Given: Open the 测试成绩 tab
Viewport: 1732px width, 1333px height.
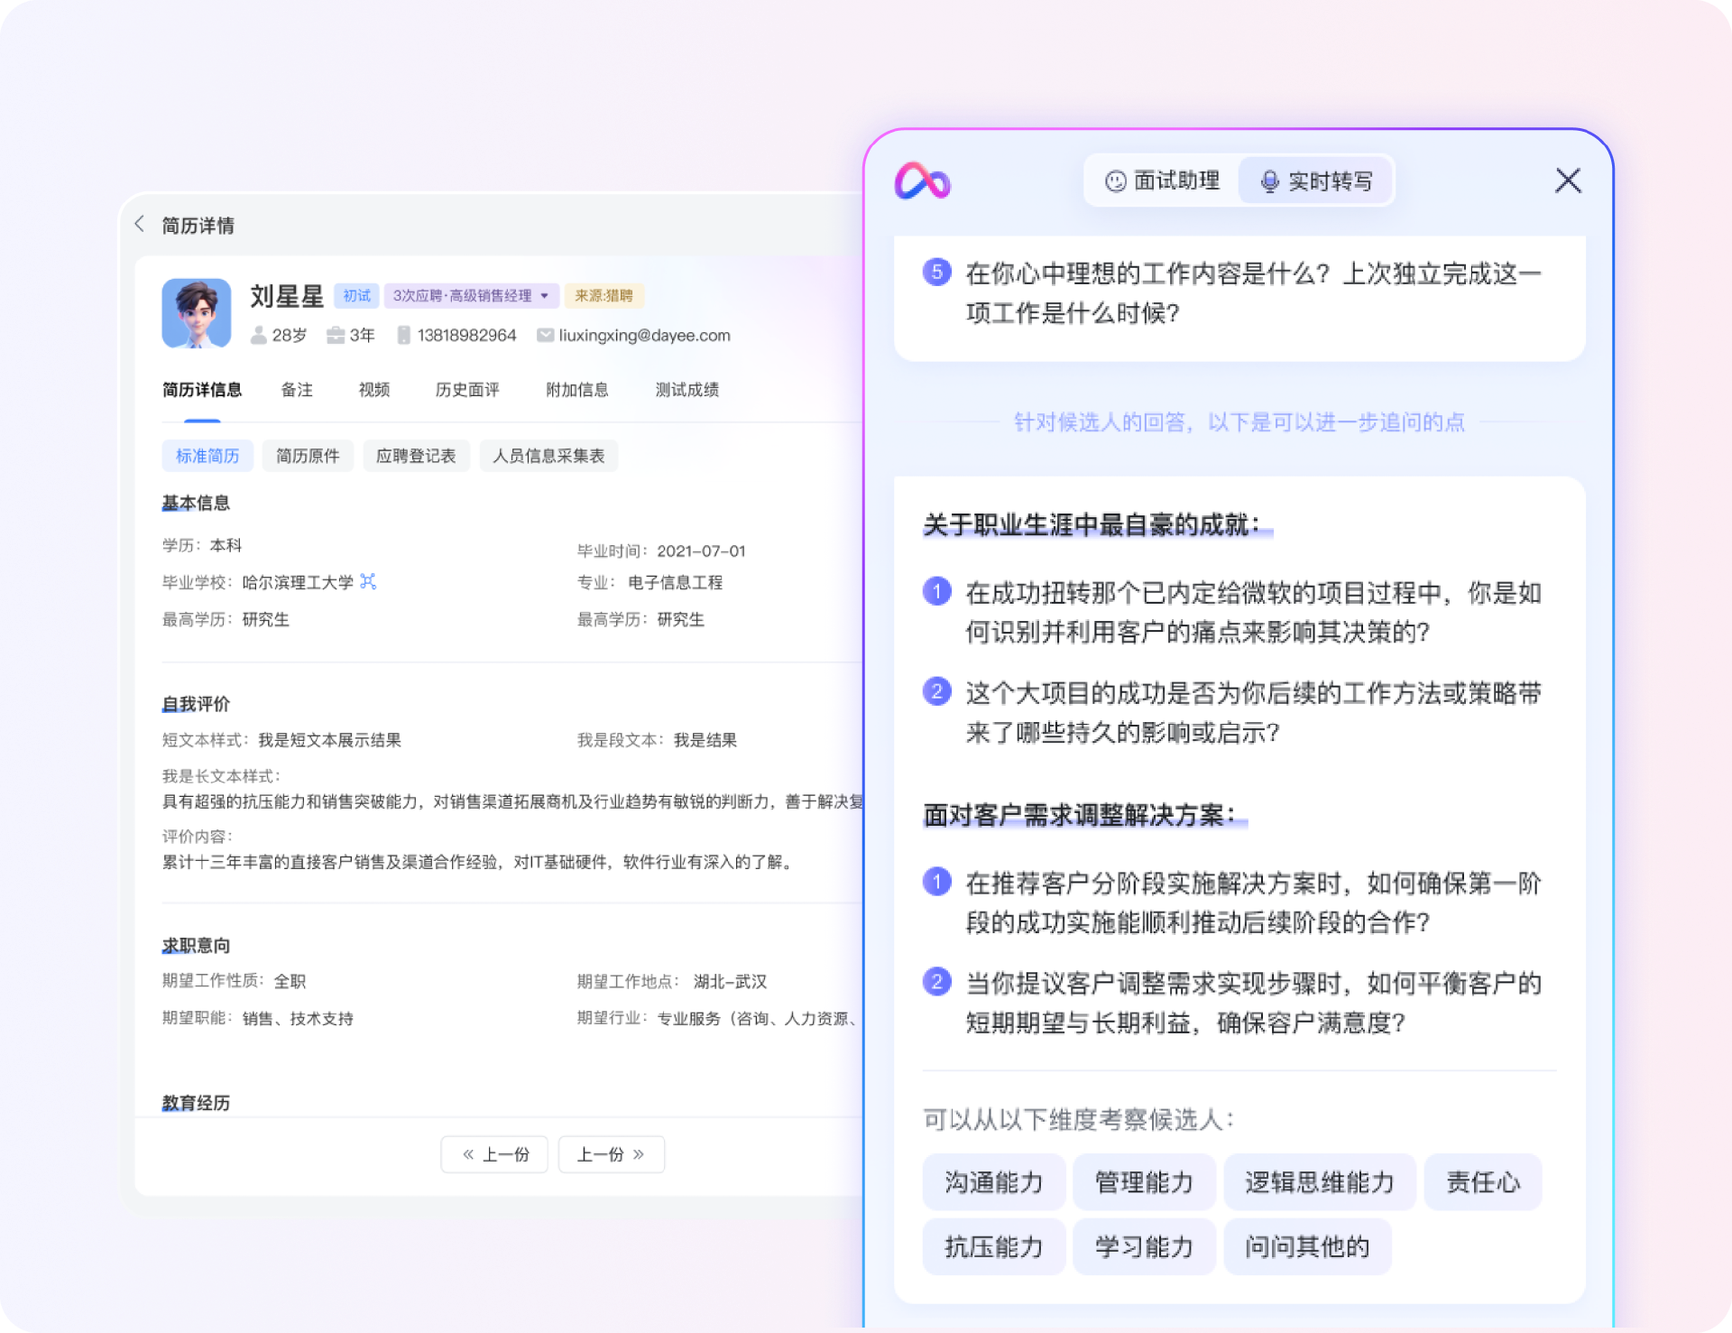Looking at the screenshot, I should click(687, 389).
